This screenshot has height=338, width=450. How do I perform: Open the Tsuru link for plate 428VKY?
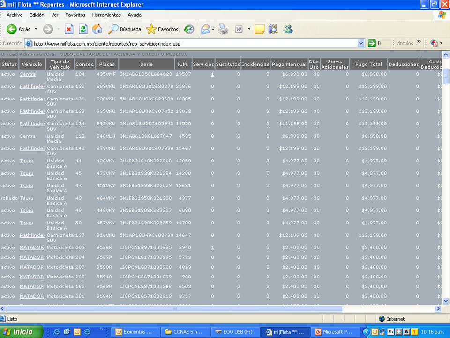click(x=26, y=161)
